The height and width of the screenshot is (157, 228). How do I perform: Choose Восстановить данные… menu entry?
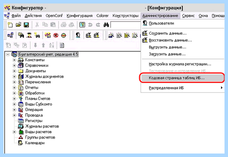[183, 40]
